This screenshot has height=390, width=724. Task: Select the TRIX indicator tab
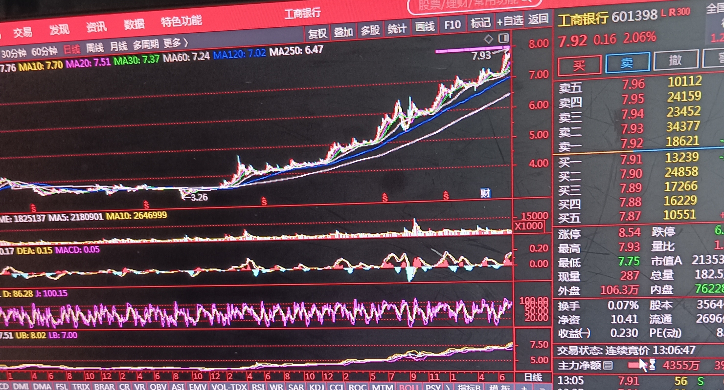pos(80,387)
